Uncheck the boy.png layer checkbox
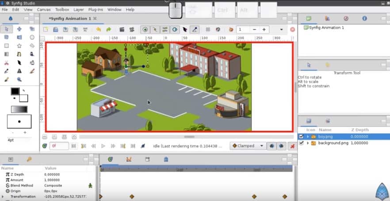390x201 pixels. point(302,137)
